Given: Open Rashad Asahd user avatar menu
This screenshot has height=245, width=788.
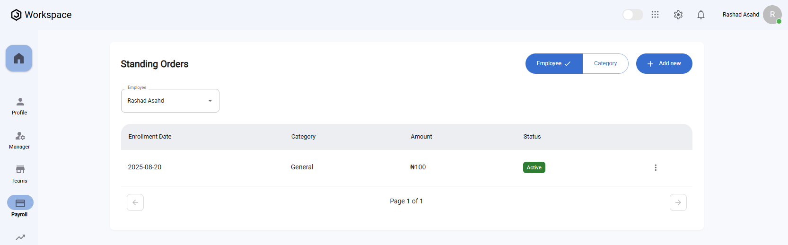Looking at the screenshot, I should (772, 15).
